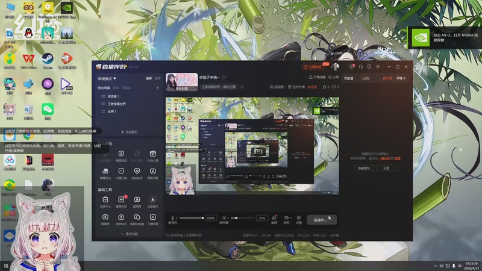Click 修改封面 on the cover thumbnail

(182, 89)
